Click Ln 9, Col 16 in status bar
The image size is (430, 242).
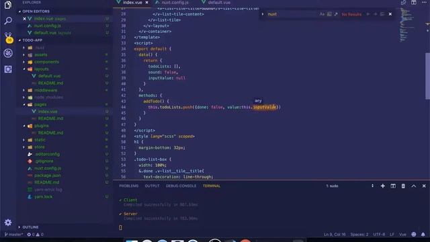click(335, 235)
